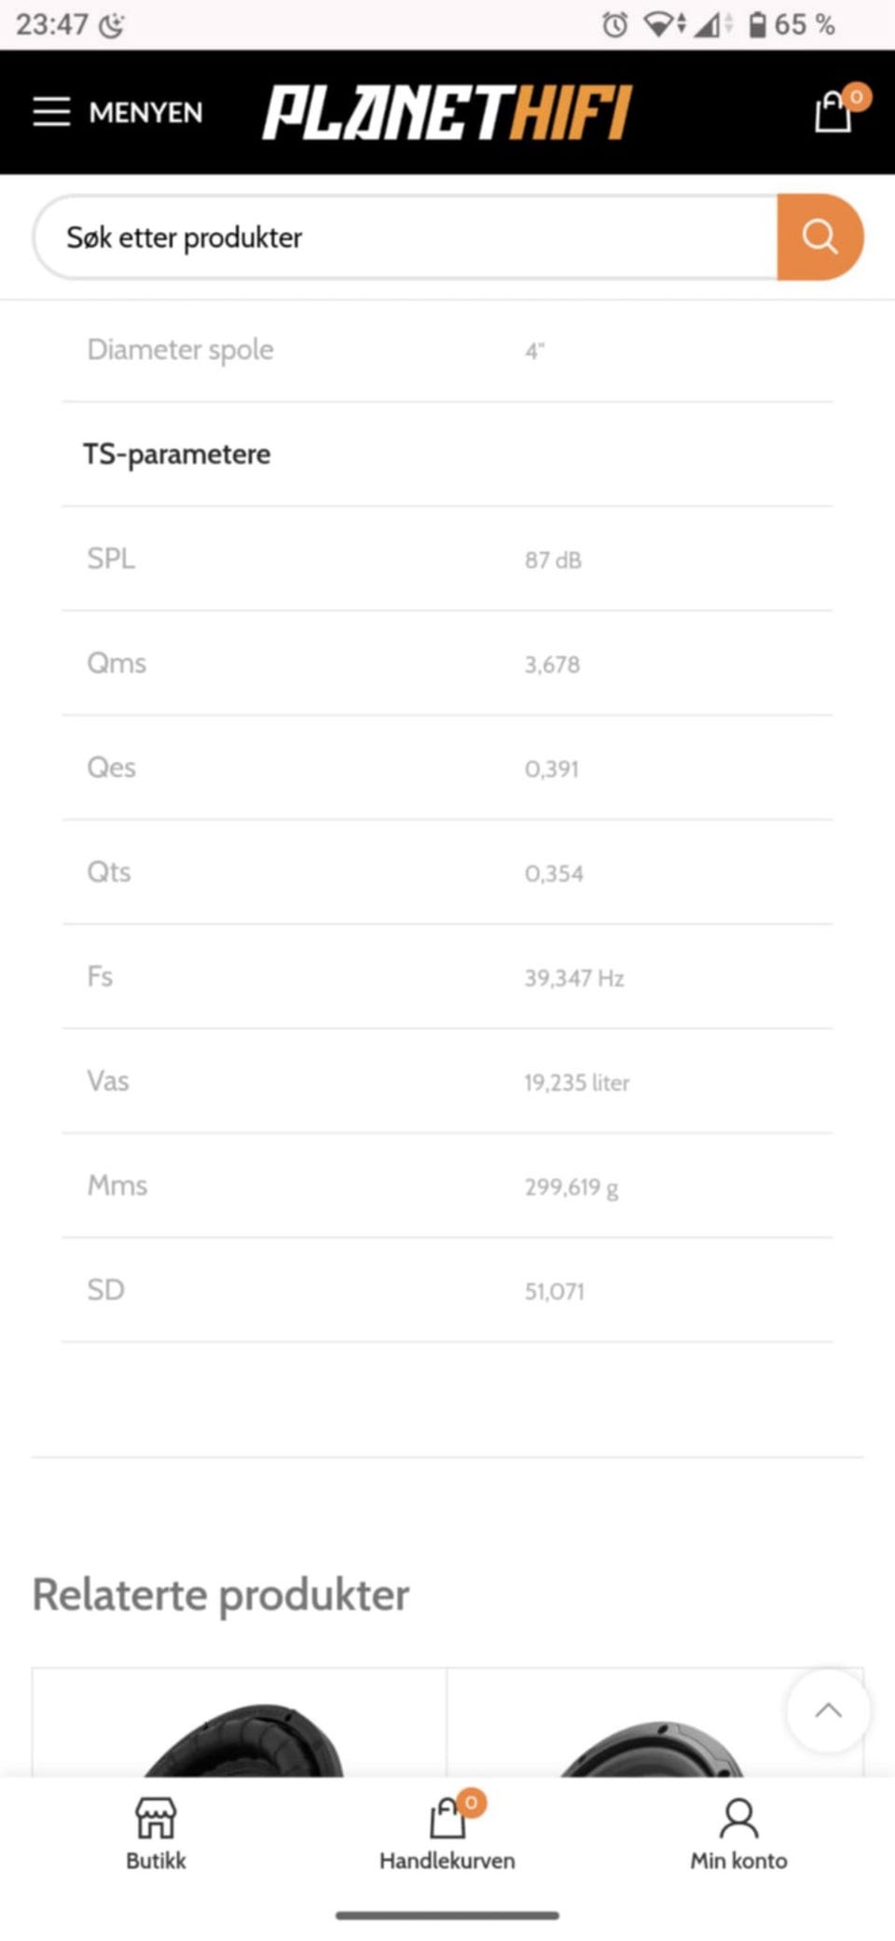
Task: Tap the battery indicator in status bar
Action: click(x=757, y=24)
